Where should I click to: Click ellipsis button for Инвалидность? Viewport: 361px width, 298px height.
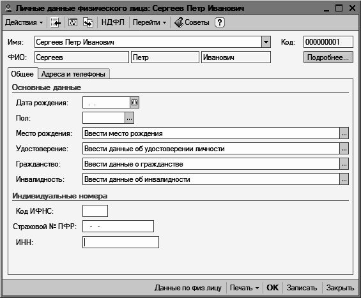pos(344,179)
